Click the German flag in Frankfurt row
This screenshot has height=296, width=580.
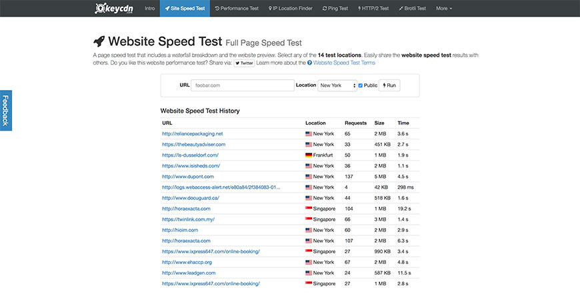[x=309, y=155]
